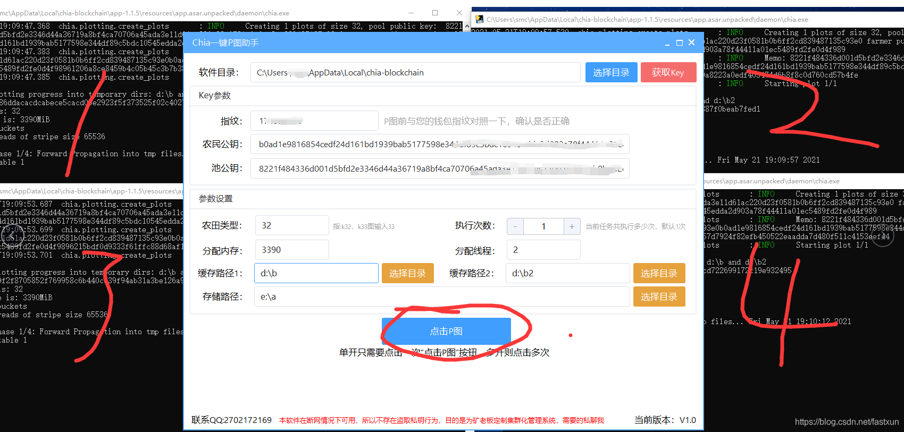904x432 pixels.
Task: Choose directory button for 存储路径
Action: 659,297
